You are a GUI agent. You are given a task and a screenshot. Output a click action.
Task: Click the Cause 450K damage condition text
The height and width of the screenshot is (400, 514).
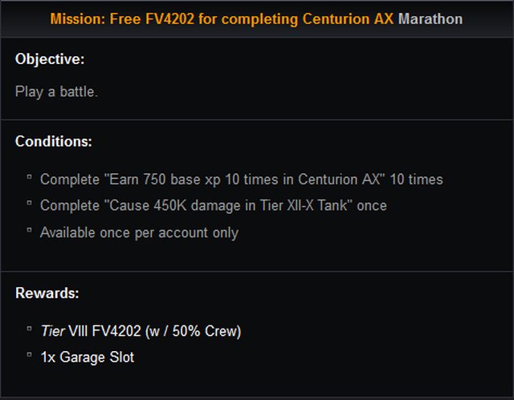click(x=214, y=206)
